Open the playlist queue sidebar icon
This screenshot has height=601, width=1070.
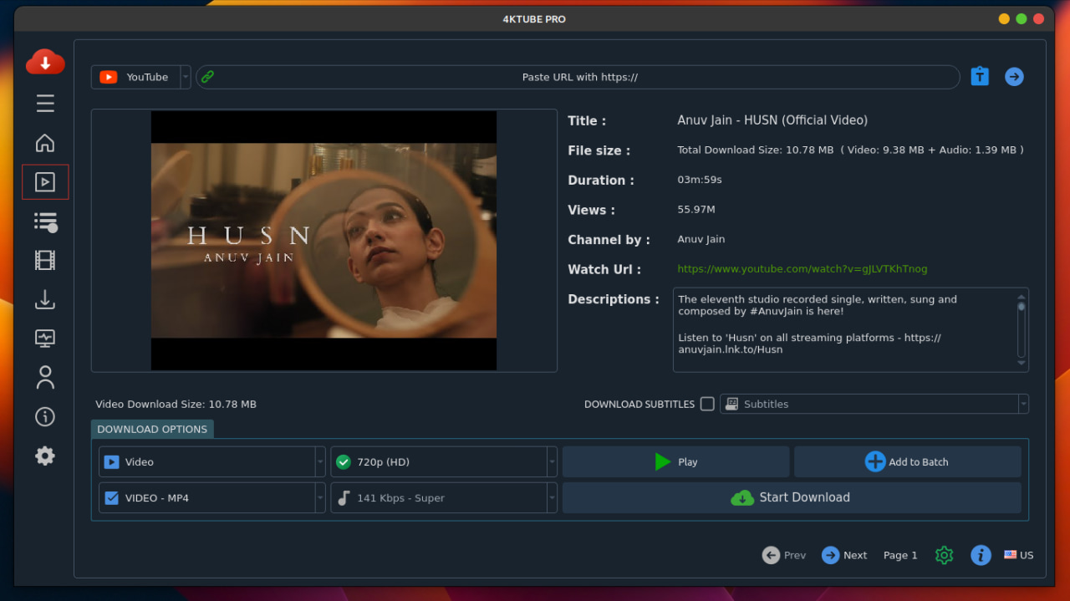45,222
